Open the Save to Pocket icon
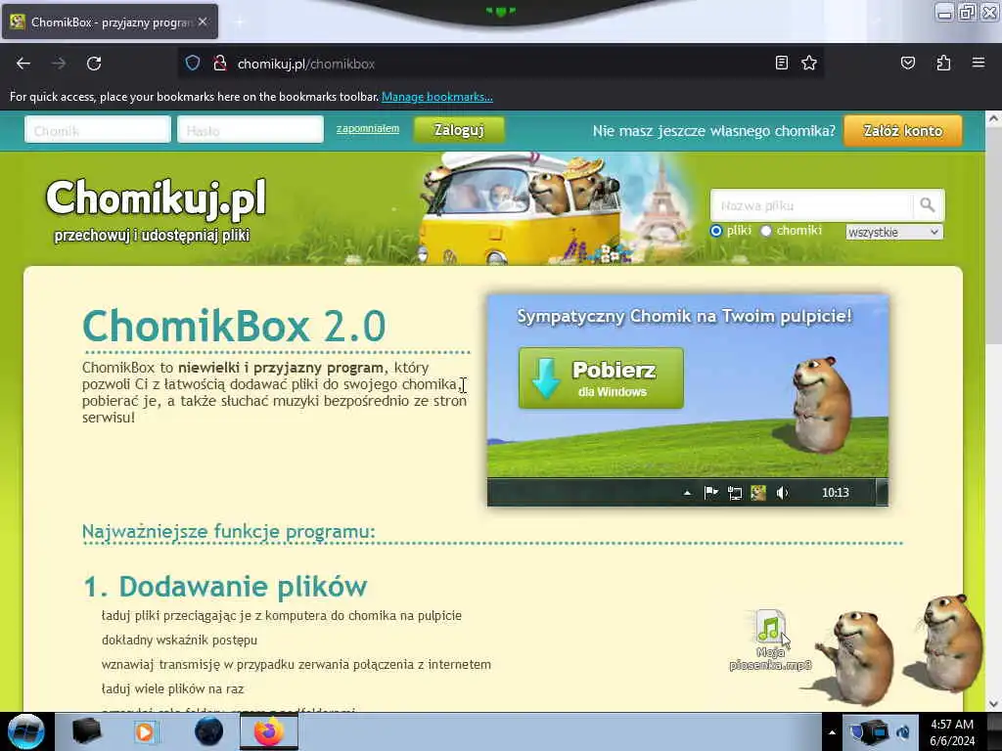The width and height of the screenshot is (1002, 751). pyautogui.click(x=908, y=63)
